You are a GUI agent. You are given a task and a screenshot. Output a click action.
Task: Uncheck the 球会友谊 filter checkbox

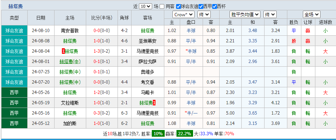click(x=178, y=6)
